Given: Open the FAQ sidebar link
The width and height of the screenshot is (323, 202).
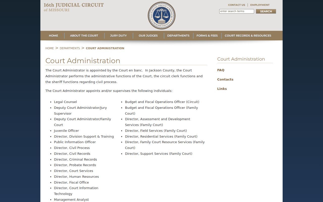Looking at the screenshot, I should 221,70.
